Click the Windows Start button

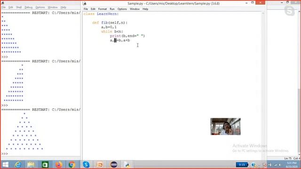tap(5, 165)
